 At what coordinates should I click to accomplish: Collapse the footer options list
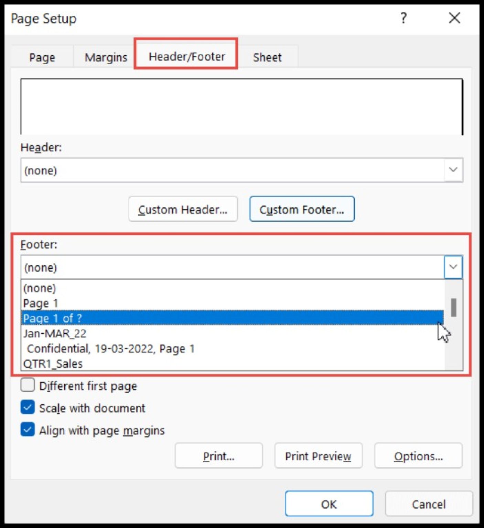click(453, 267)
